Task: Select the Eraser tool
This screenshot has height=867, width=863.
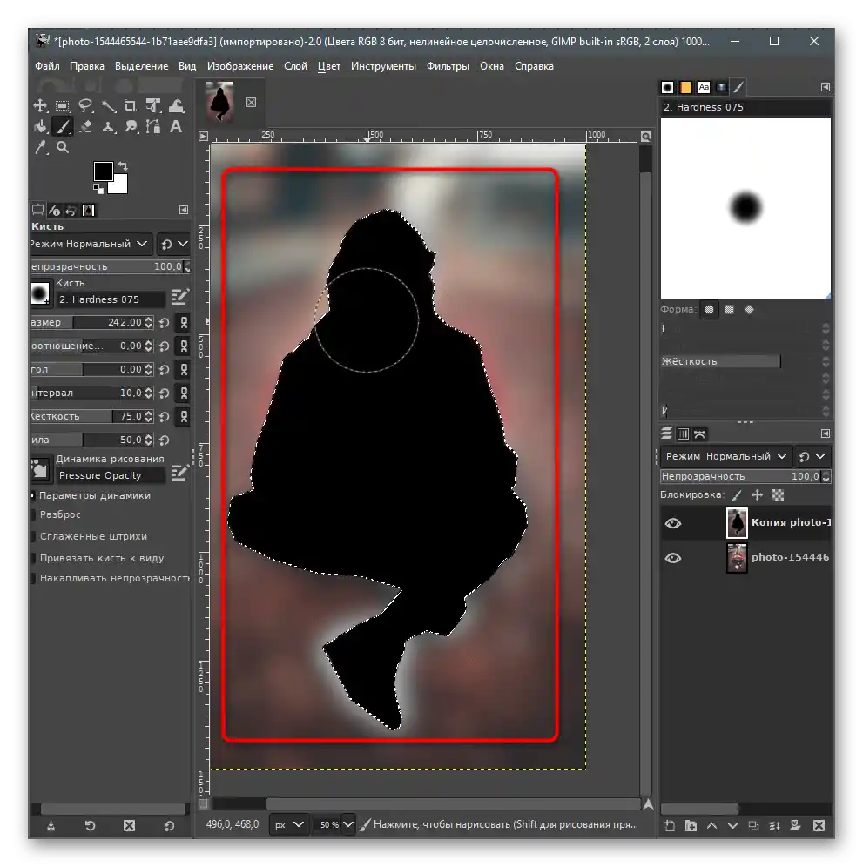Action: point(85,126)
